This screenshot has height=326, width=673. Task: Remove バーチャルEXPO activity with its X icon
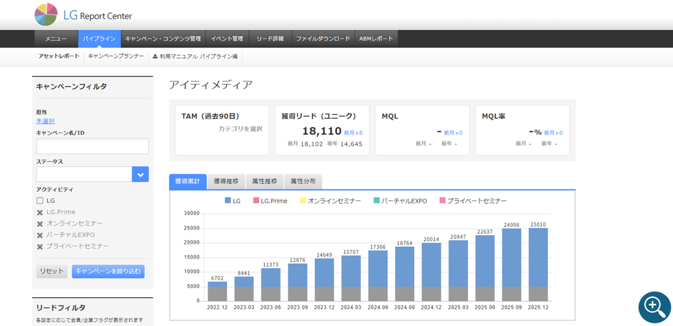40,235
